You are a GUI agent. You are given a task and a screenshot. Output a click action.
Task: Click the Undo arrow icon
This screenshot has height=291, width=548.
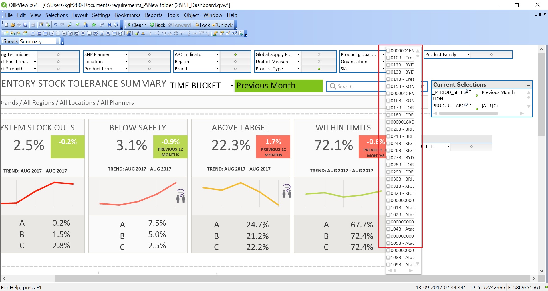[56, 25]
